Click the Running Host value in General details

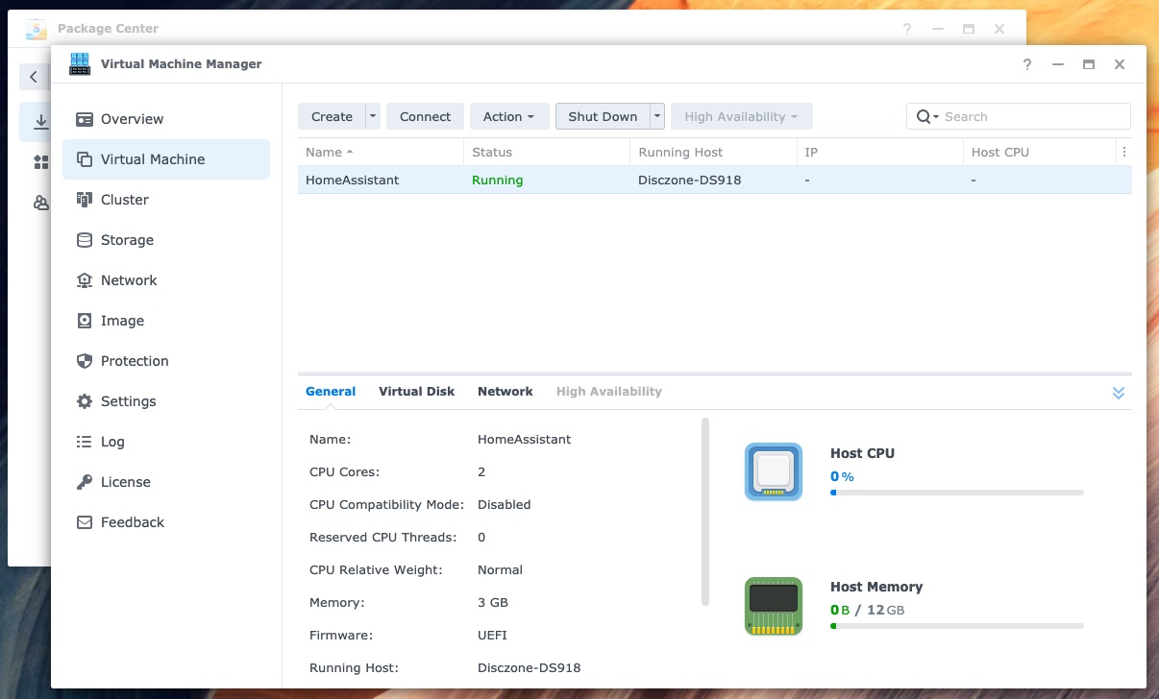(530, 667)
